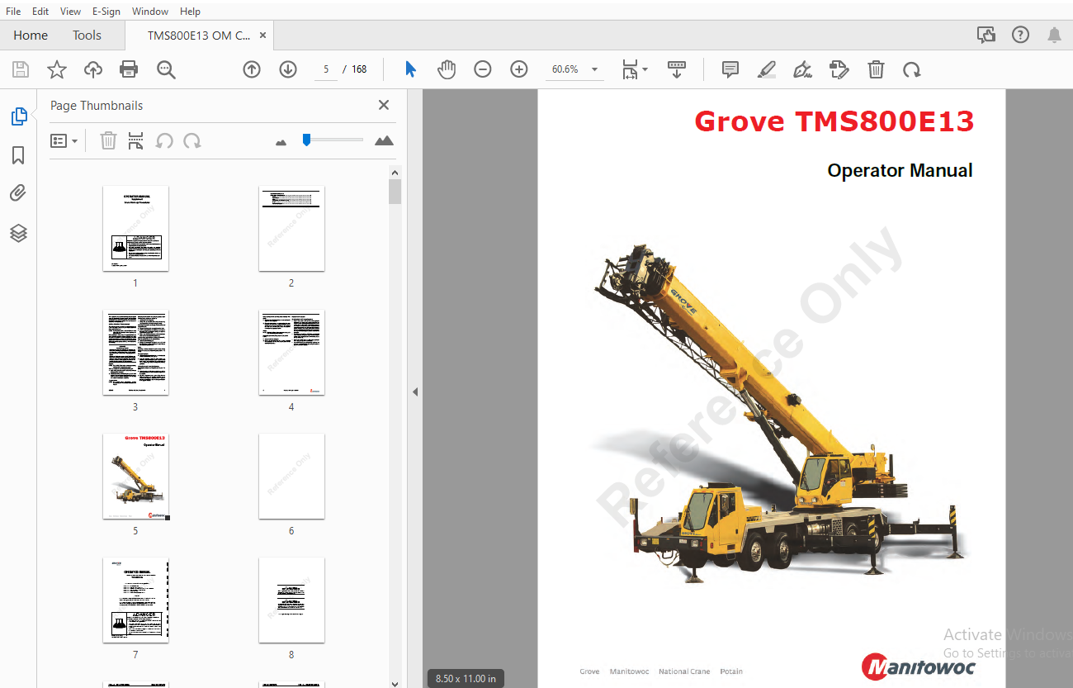Screen dimensions: 1073x688
Task: Rotate thumbnail counterclockwise
Action: click(164, 140)
